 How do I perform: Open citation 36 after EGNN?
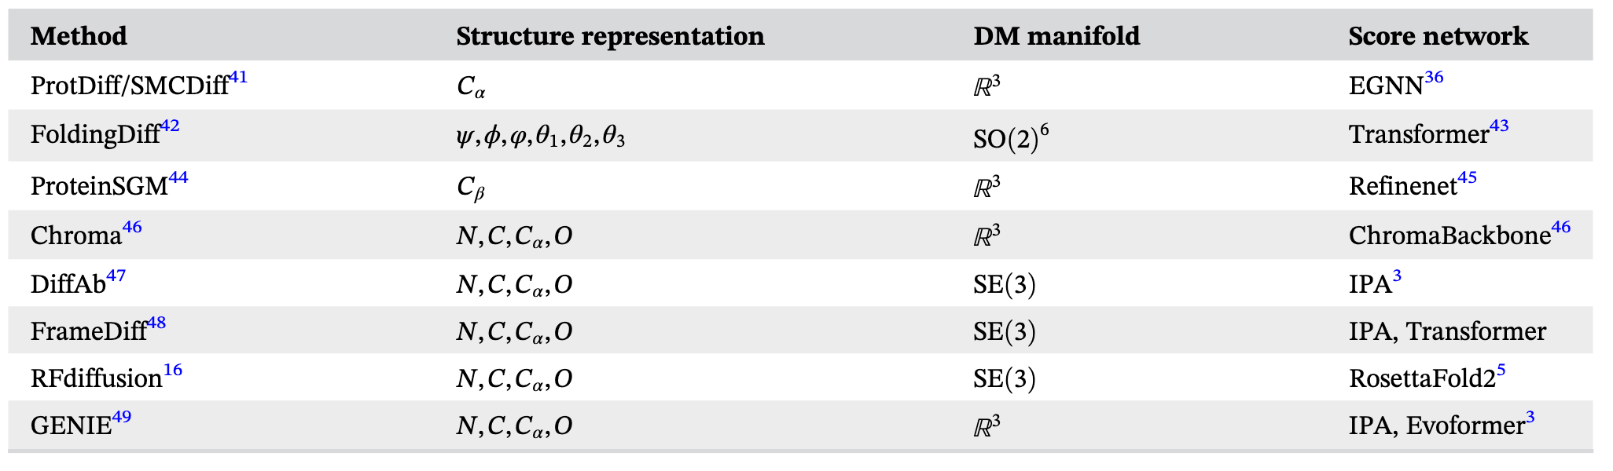[1434, 78]
